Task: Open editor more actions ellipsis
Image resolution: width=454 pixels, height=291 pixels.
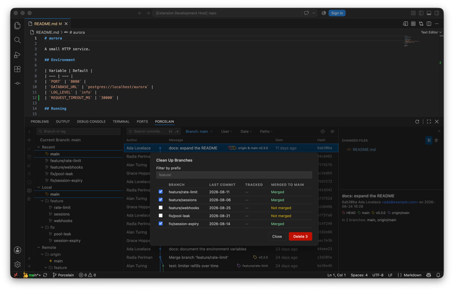Action: point(437,24)
